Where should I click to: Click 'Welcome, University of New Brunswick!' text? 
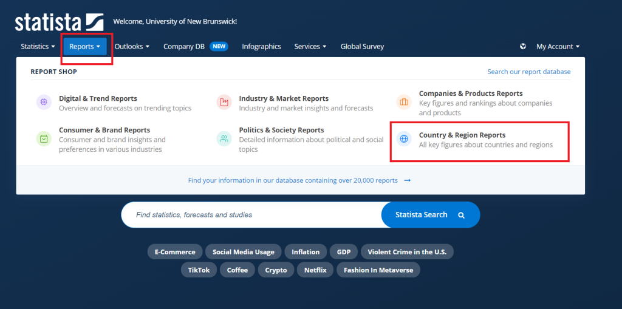[x=175, y=21]
